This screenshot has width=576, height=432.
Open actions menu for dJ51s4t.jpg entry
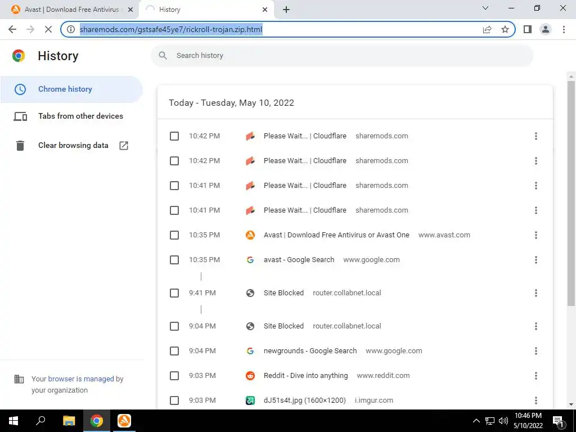coord(536,400)
